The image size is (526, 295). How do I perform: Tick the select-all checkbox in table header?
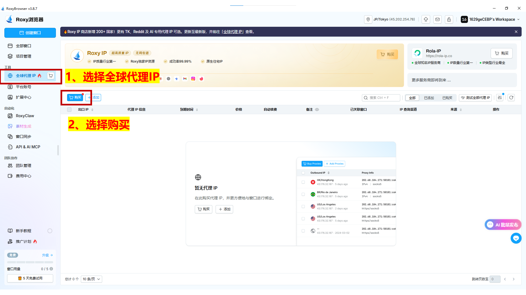[x=69, y=110]
